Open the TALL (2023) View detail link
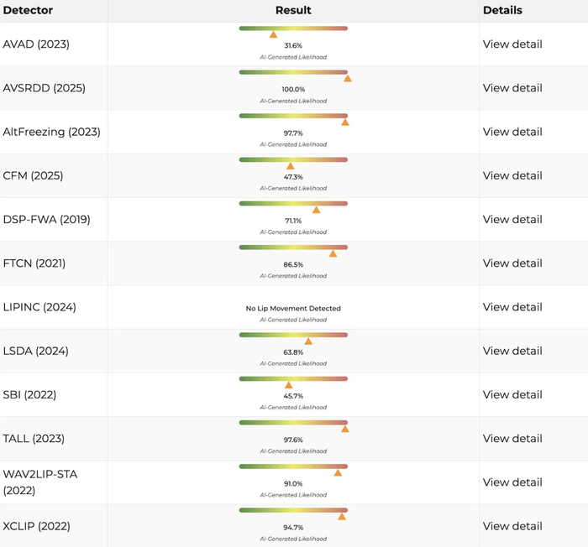Viewport: 588px width, 547px height. pos(512,438)
